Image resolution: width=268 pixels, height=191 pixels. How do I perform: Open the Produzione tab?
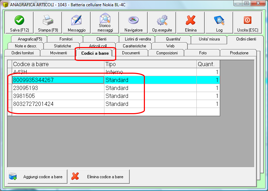coord(239,53)
